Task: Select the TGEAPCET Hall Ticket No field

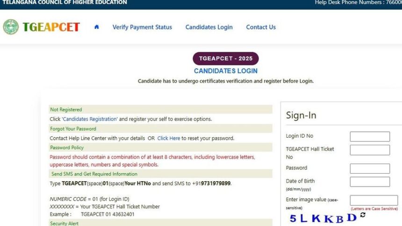Action: [370, 150]
